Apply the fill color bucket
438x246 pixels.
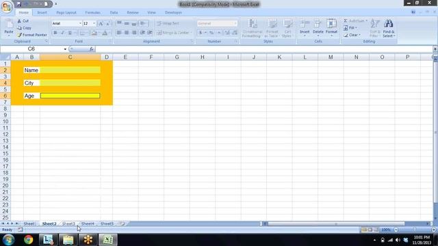(94, 33)
